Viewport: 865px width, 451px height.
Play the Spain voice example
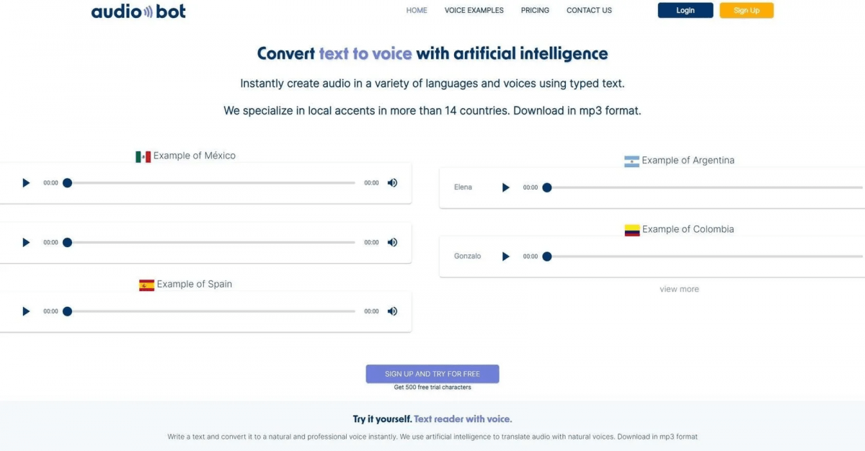tap(26, 312)
